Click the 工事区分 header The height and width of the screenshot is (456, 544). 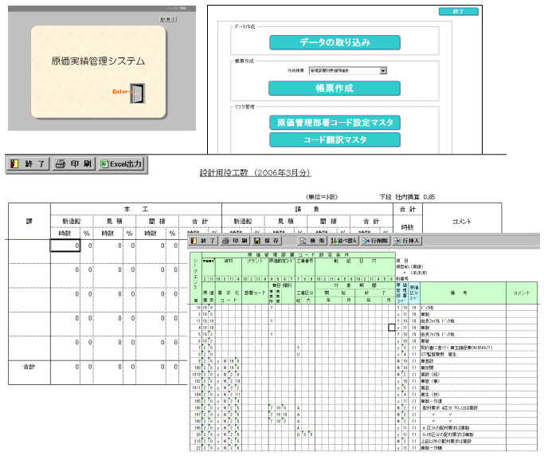point(304,293)
